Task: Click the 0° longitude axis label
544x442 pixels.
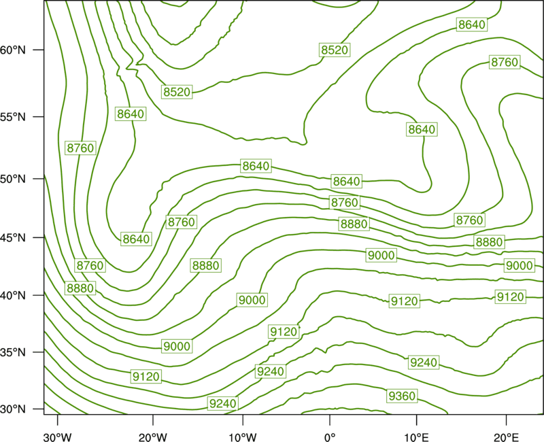Action: tap(330, 437)
